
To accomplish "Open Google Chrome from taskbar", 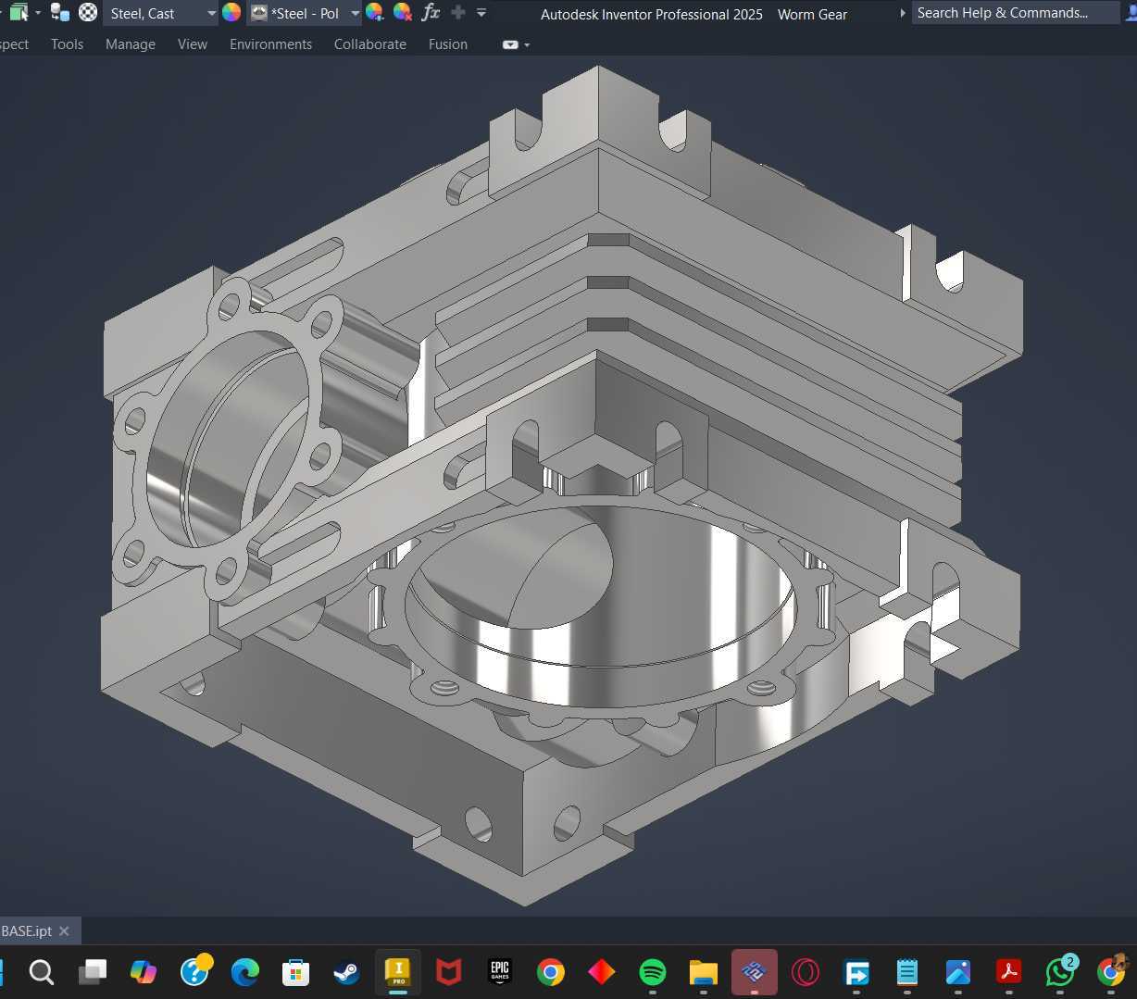I will point(551,972).
